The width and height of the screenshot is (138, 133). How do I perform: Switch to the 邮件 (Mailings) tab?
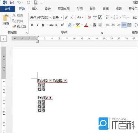(93, 9)
